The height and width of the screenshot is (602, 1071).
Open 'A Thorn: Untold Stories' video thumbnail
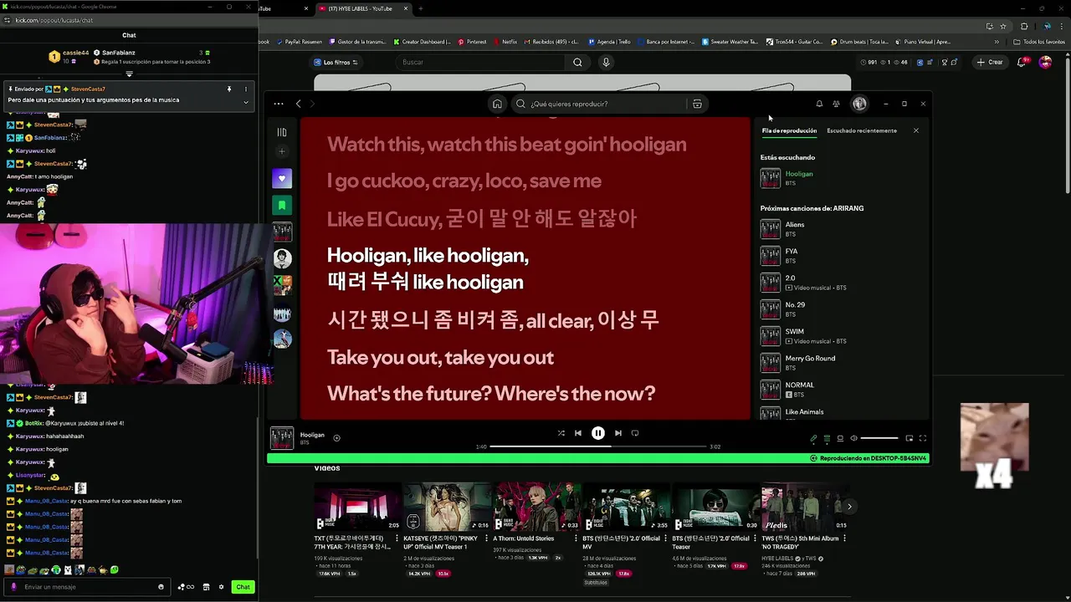point(536,507)
